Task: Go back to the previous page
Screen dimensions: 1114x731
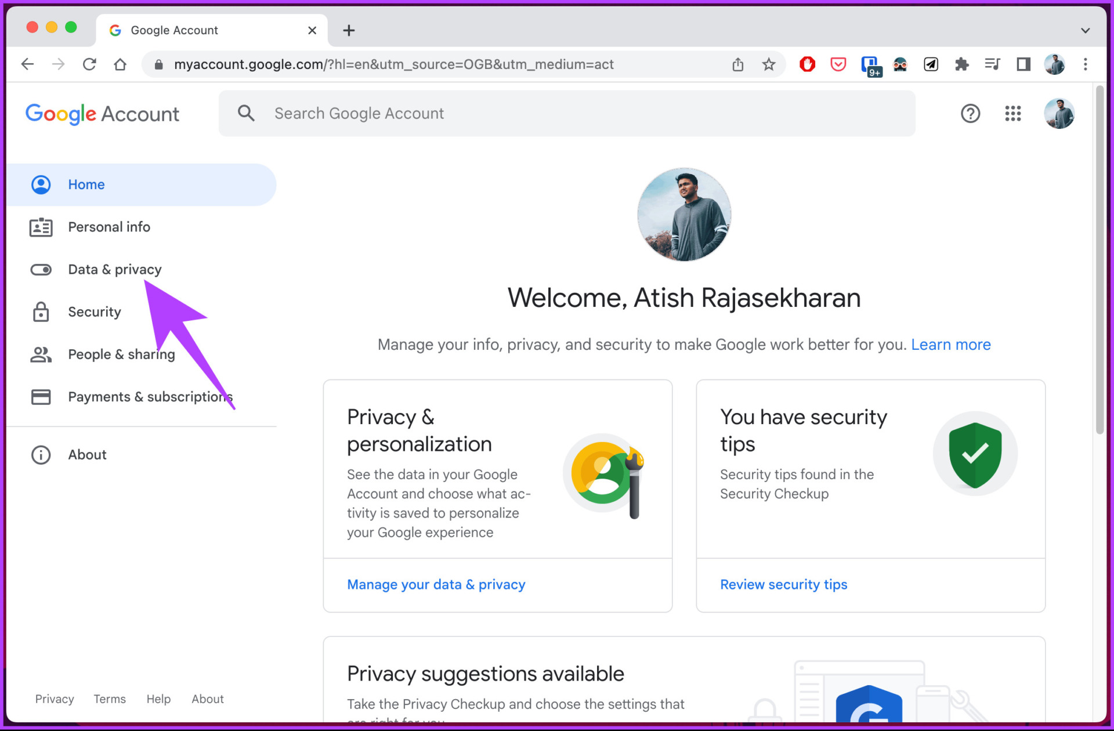Action: coord(27,64)
